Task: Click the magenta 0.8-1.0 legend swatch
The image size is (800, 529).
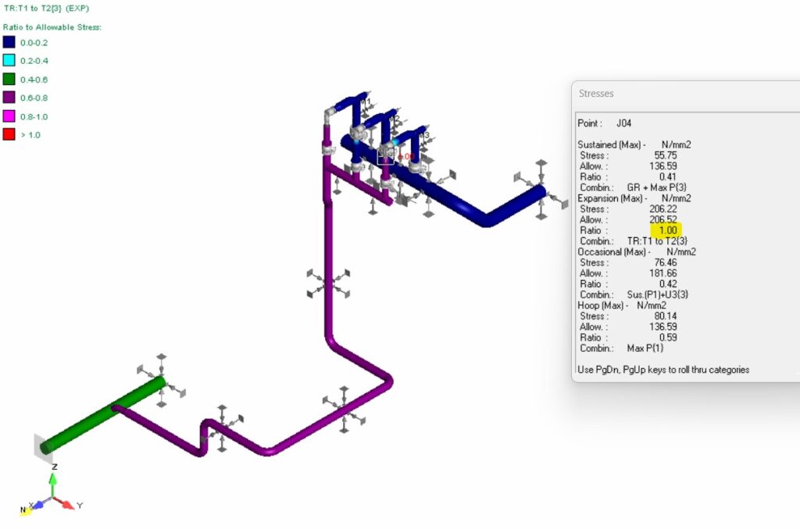Action: (x=9, y=116)
